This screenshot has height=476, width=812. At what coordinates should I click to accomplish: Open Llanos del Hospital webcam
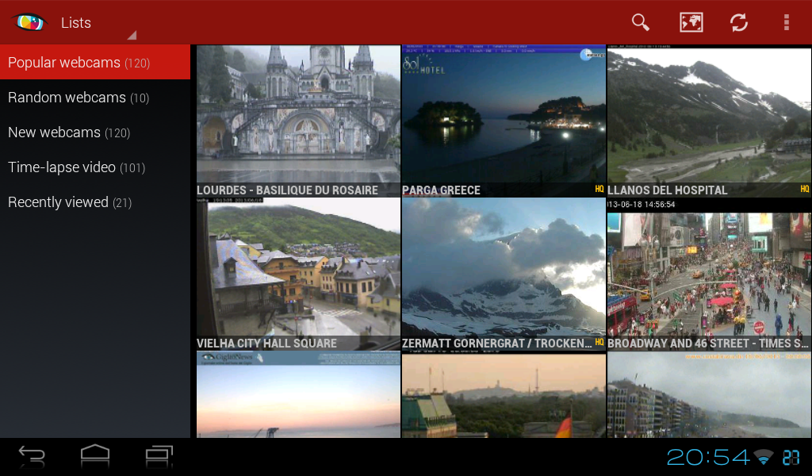(x=710, y=121)
